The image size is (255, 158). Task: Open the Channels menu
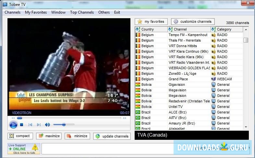[x=13, y=12]
